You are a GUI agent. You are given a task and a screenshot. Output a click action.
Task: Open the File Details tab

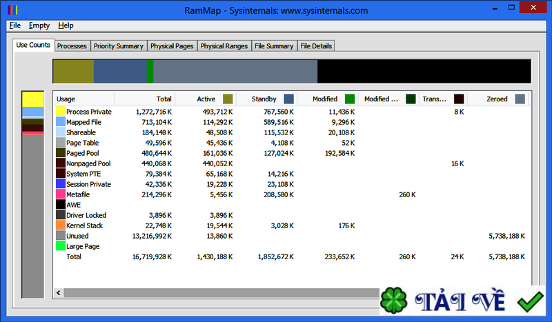click(316, 46)
